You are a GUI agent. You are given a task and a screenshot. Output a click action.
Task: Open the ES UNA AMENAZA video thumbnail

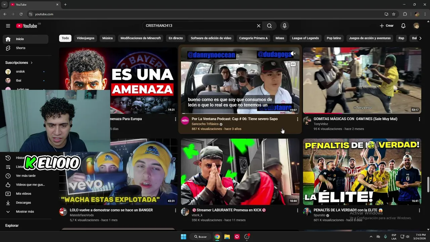point(118,80)
